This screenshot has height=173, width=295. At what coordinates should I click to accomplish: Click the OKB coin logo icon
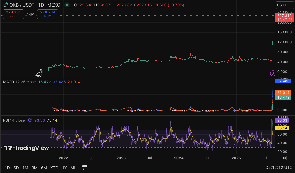(x=5, y=5)
